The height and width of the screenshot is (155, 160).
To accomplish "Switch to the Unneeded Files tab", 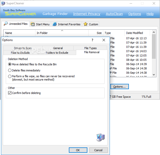I will [x=16, y=24].
